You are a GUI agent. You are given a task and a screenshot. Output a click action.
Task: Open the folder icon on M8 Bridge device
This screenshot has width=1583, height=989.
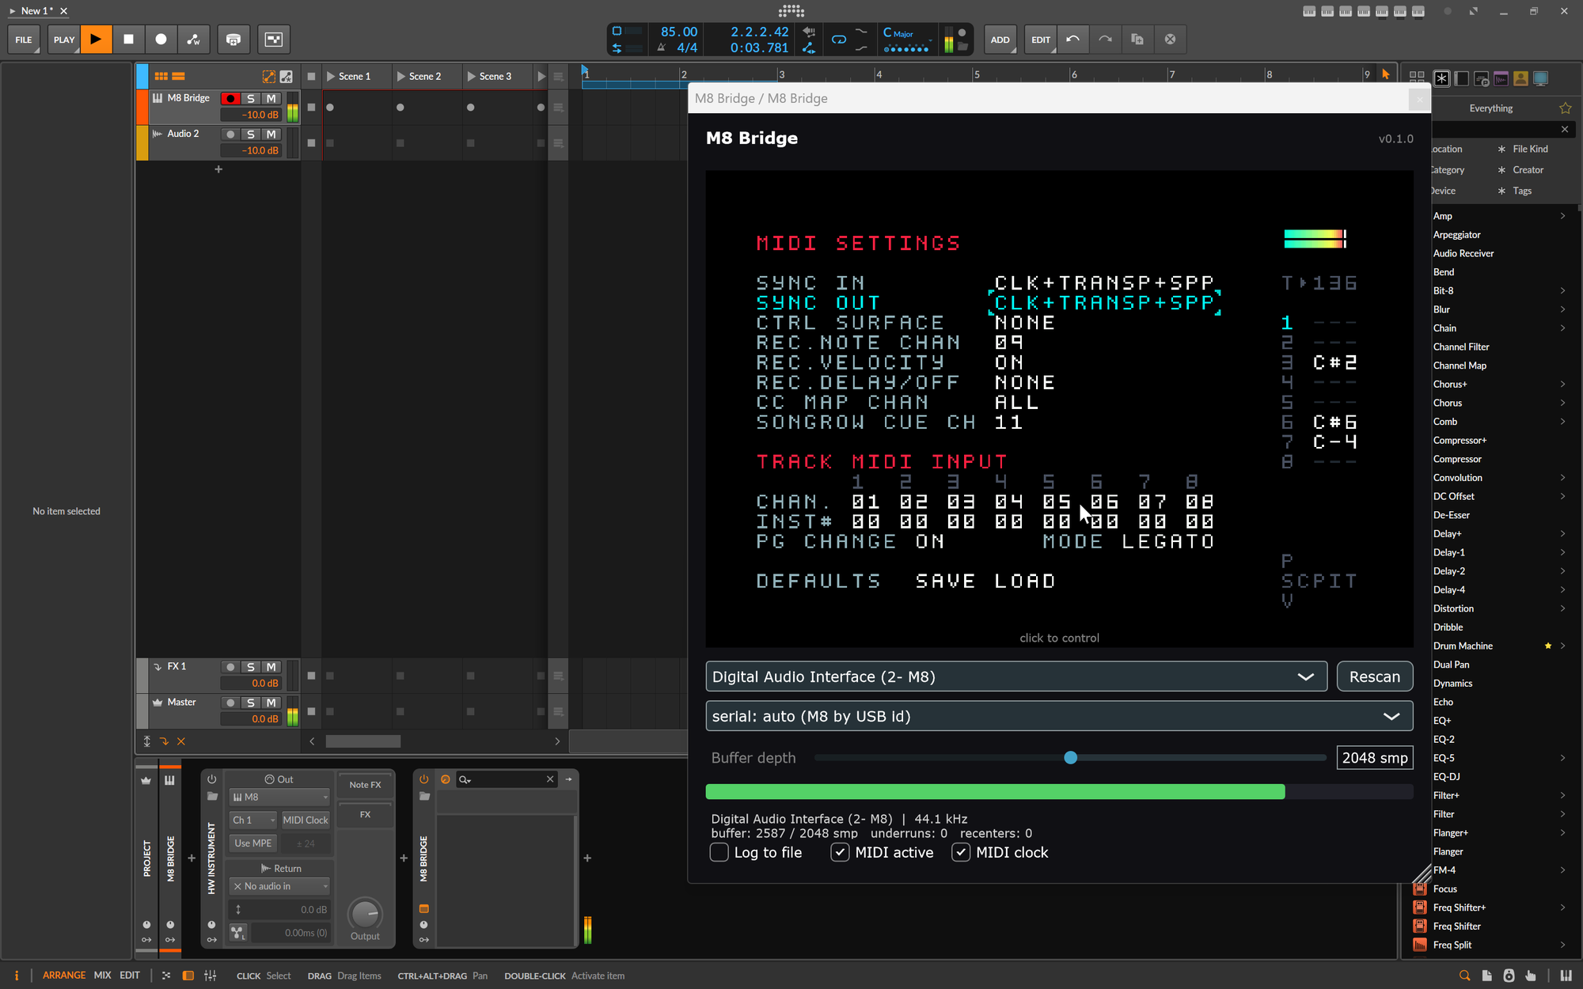click(424, 796)
